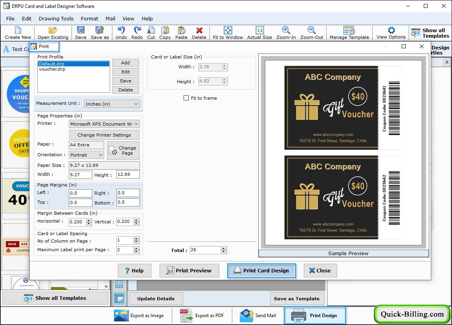Screen dimensions: 452x325
Task: Click the grid view icon below dialog
Action: tap(119, 285)
